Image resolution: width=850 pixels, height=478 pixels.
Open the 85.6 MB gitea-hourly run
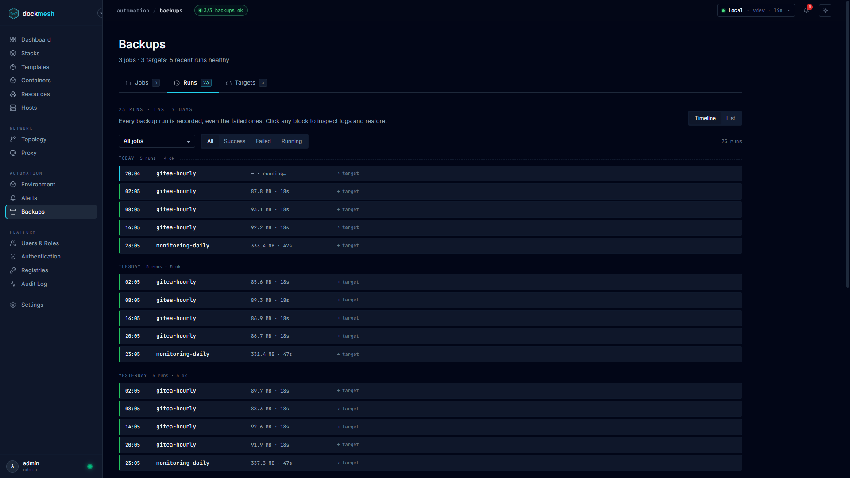tap(430, 282)
